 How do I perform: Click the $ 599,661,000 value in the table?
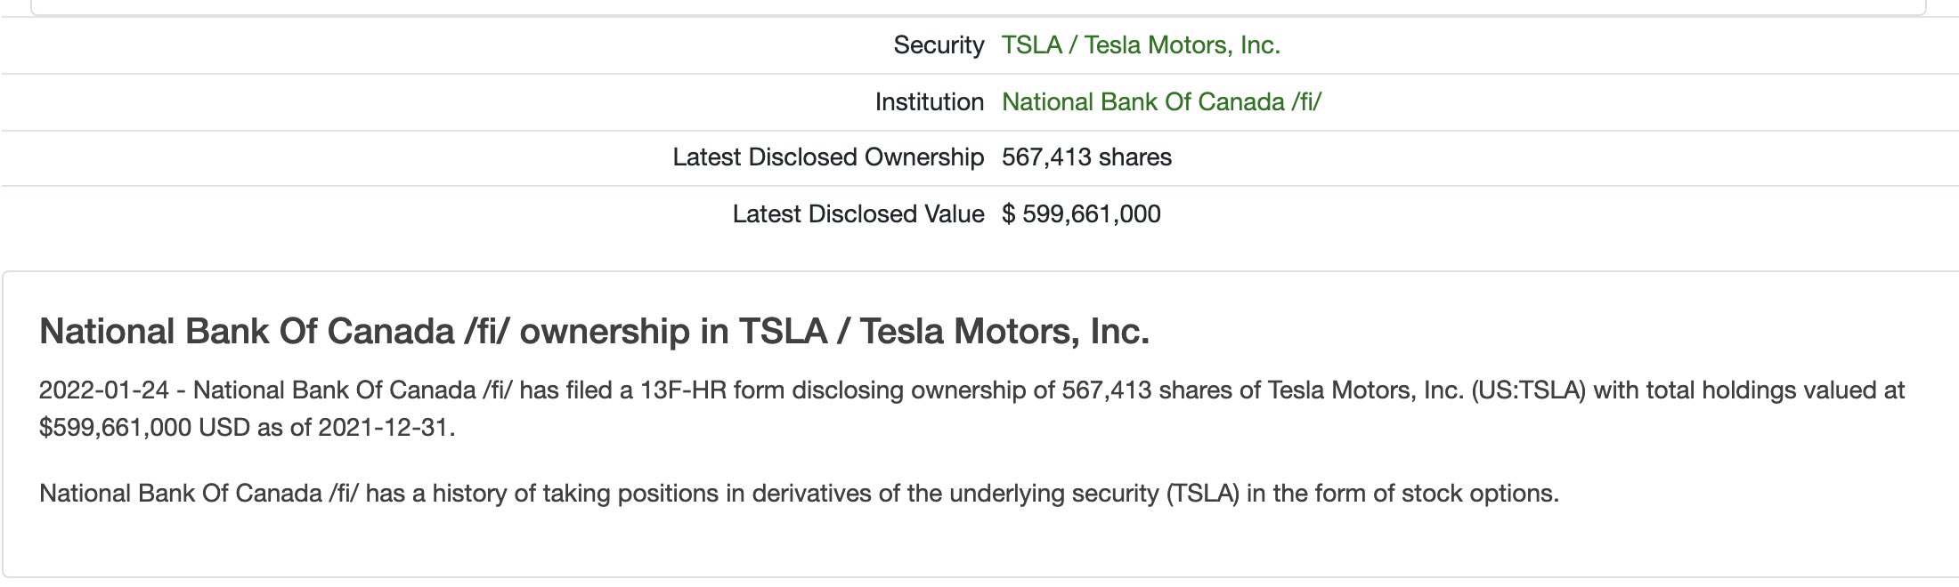(x=1080, y=214)
